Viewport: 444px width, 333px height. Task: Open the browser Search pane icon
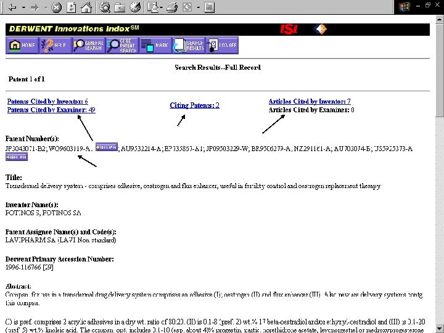tap(105, 7)
